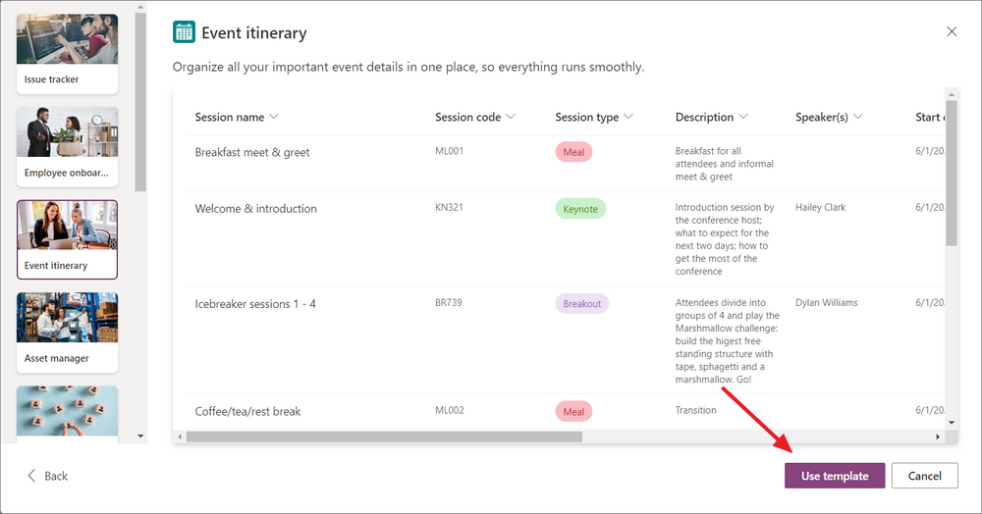Click the sidebar scroll-up arrow
Image resolution: width=982 pixels, height=514 pixels.
pyautogui.click(x=140, y=8)
